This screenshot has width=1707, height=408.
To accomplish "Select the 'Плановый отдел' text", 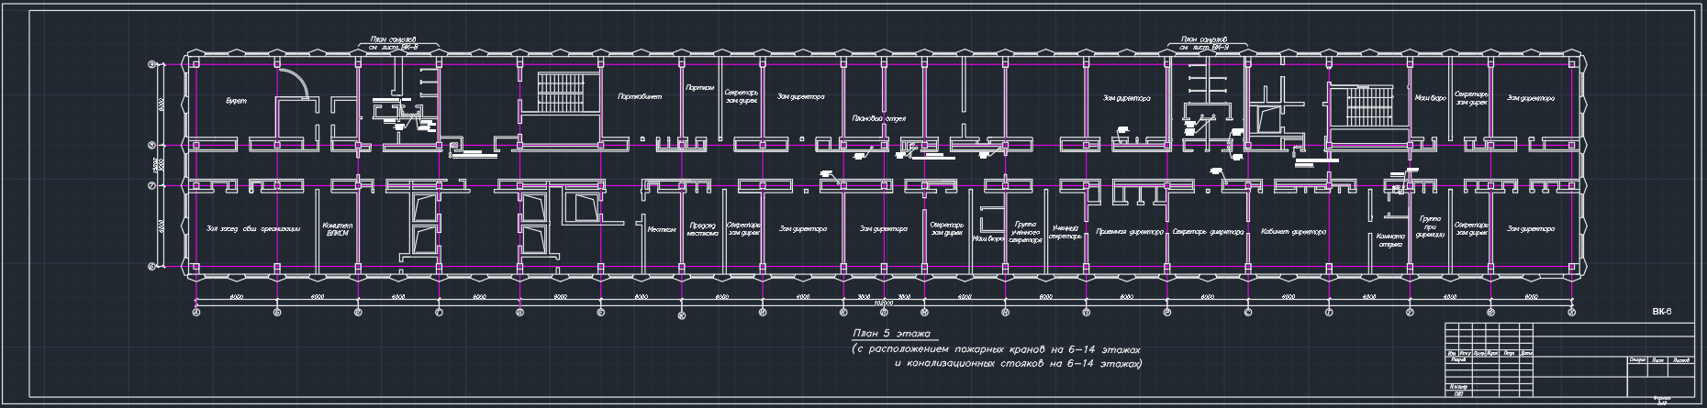I will coord(878,118).
